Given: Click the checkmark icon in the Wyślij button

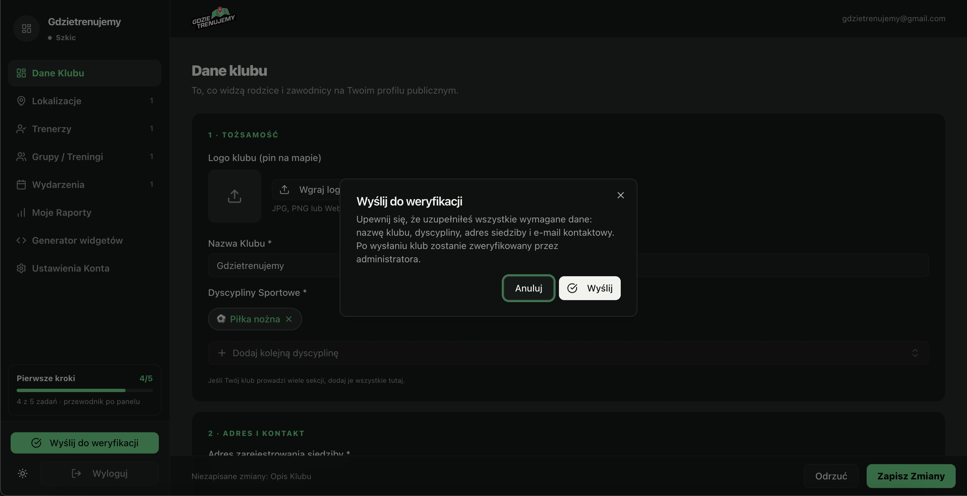Looking at the screenshot, I should pos(572,288).
